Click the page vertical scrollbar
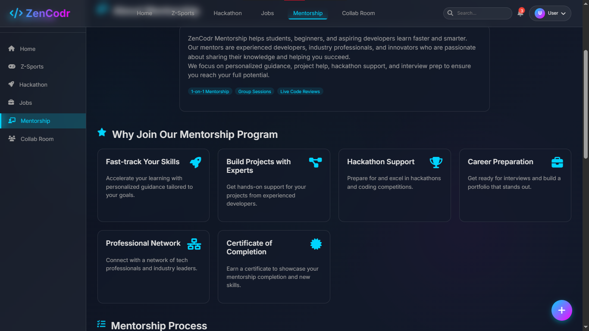589x331 pixels. 586,103
